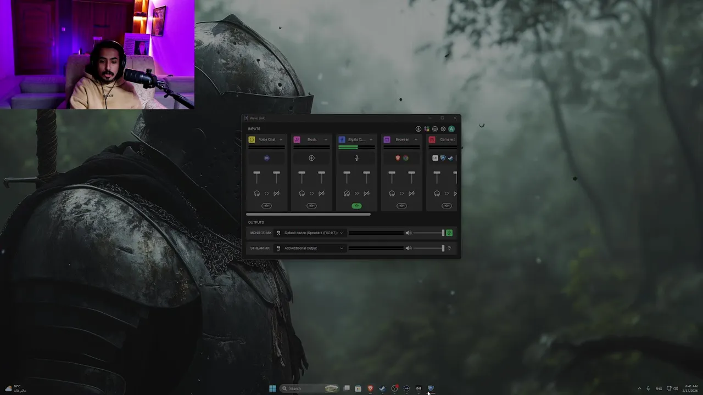Image resolution: width=703 pixels, height=395 pixels.
Task: Open effects for Game channel
Action: 447,206
